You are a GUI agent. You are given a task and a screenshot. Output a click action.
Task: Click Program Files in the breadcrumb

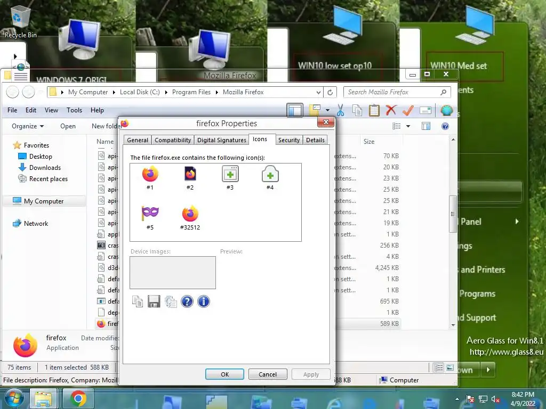[x=191, y=92]
